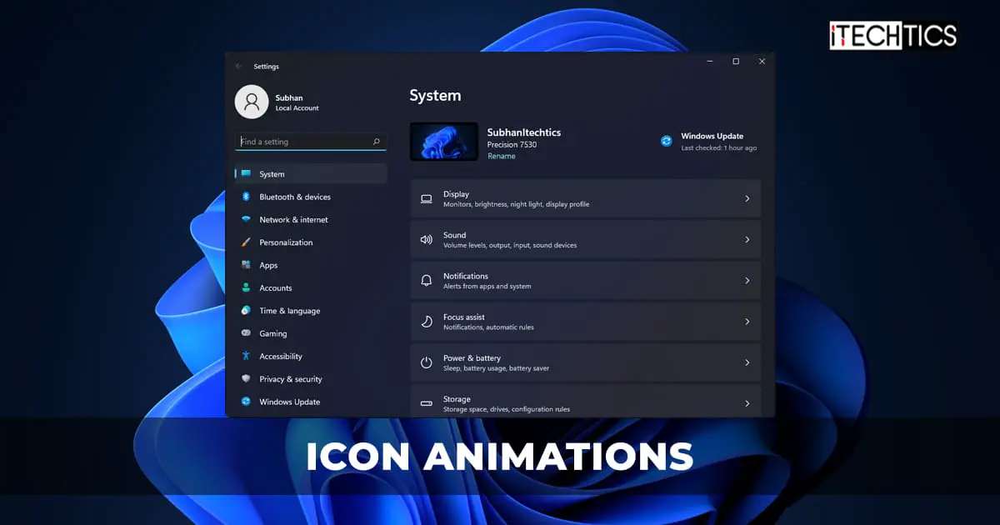This screenshot has height=525, width=1000.
Task: Click the SubhanItechtics device name
Action: tap(524, 132)
